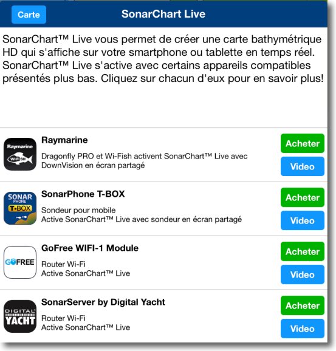Play the SonarPhone T-BOX Video
336x351 pixels.
click(x=303, y=220)
